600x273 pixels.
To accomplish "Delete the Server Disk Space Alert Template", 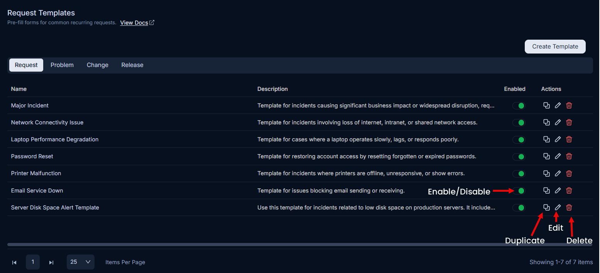I will pyautogui.click(x=569, y=208).
